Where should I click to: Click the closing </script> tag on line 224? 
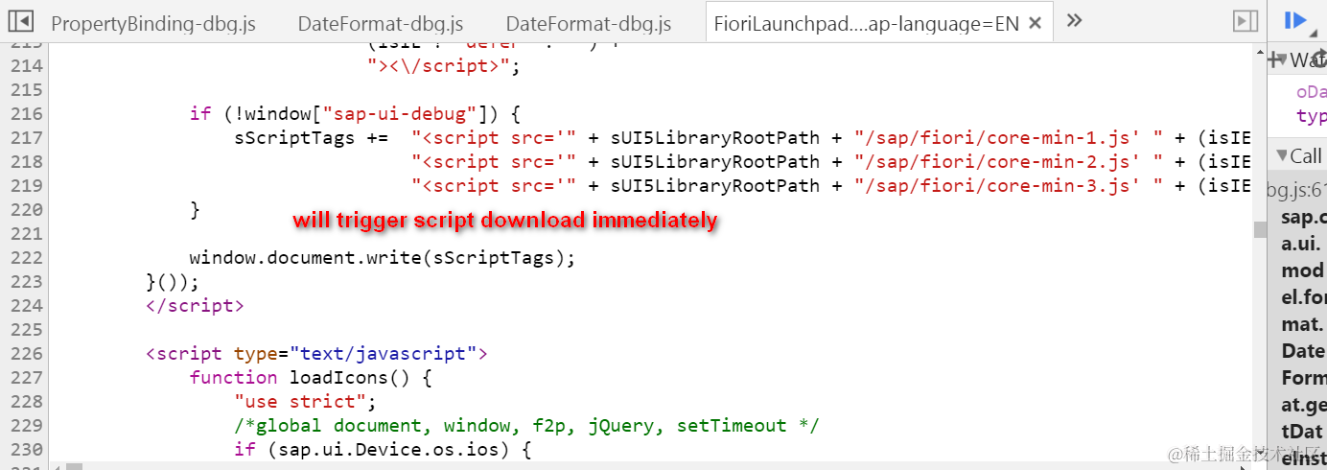click(195, 306)
